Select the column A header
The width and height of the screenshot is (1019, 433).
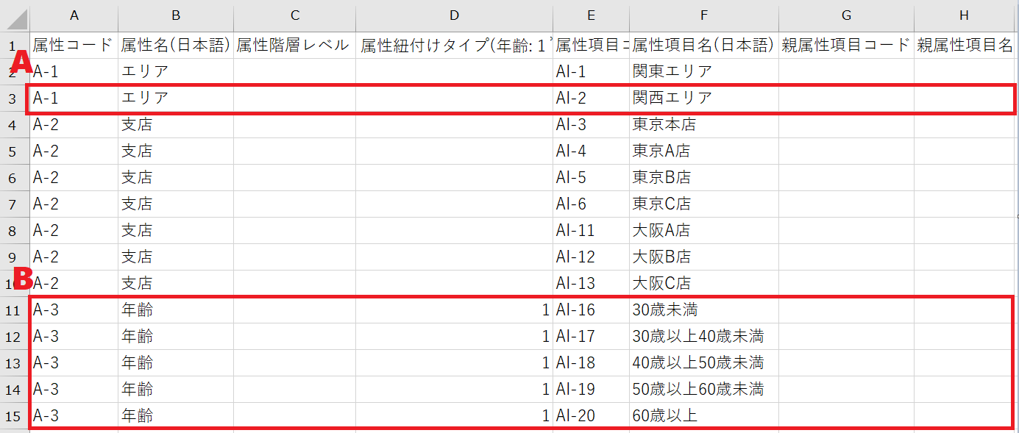click(x=74, y=15)
